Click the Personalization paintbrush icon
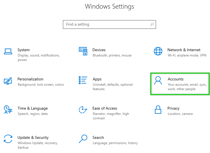The height and width of the screenshot is (153, 210). point(8,80)
